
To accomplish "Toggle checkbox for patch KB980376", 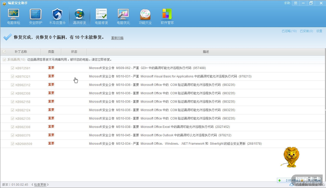I will 13,135.
